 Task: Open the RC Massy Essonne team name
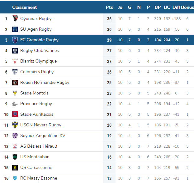[x=39, y=178]
